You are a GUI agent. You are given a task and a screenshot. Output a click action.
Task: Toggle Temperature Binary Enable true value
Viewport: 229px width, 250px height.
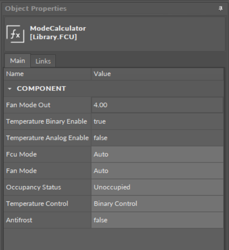157,122
